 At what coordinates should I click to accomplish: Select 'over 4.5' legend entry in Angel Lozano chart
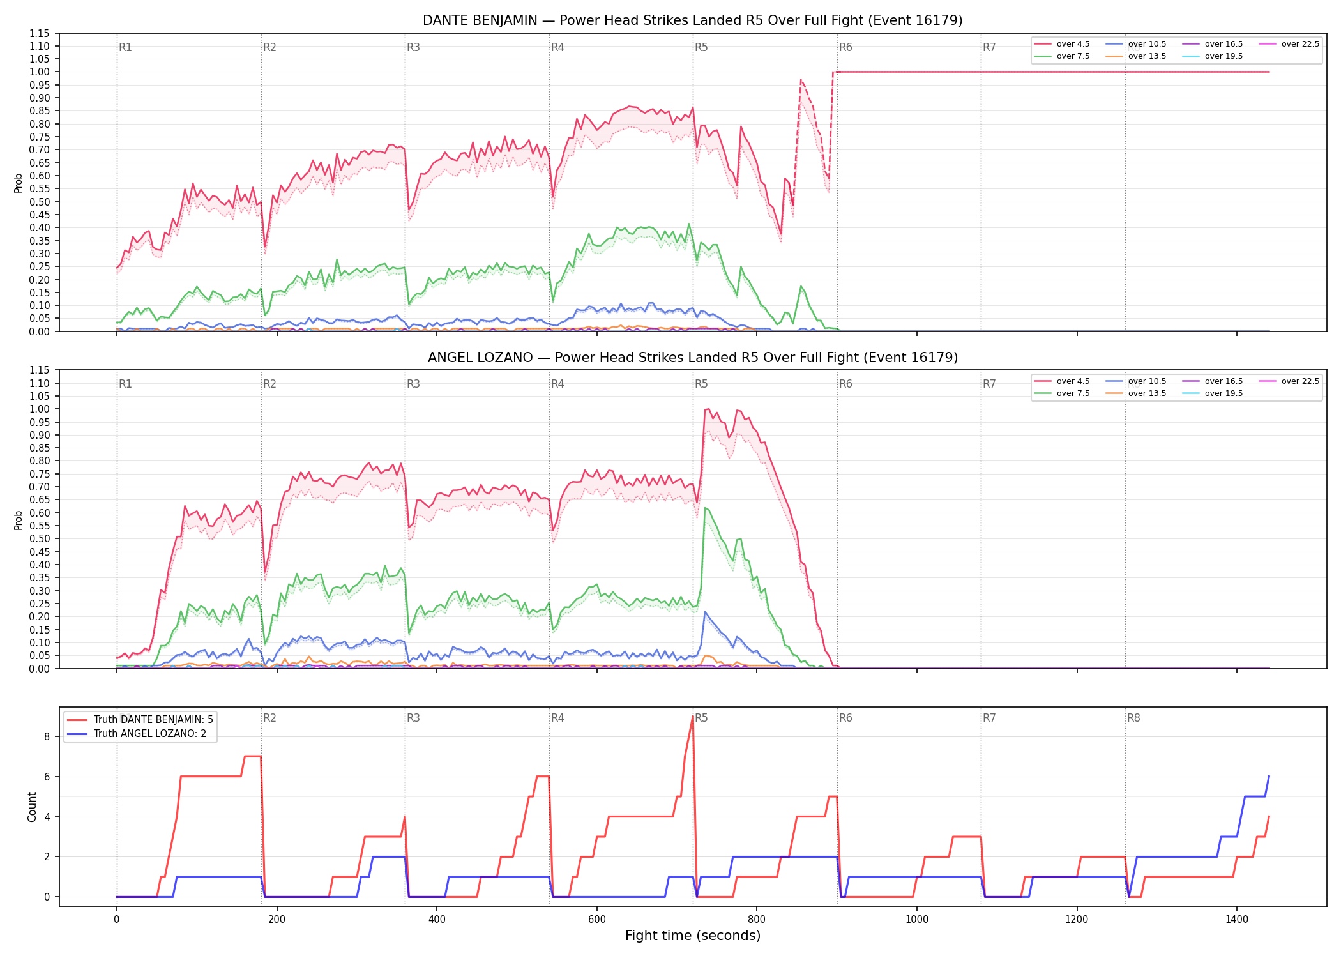pyautogui.click(x=1062, y=381)
